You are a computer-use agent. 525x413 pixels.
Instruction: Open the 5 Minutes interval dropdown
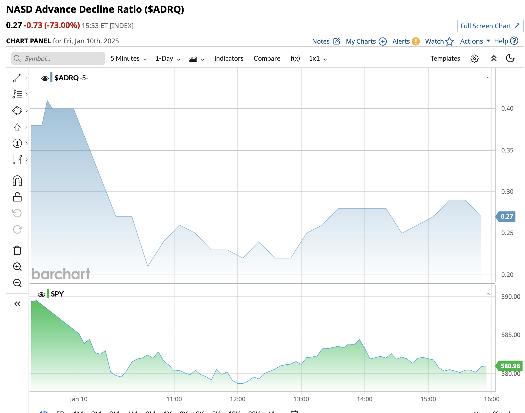(129, 59)
